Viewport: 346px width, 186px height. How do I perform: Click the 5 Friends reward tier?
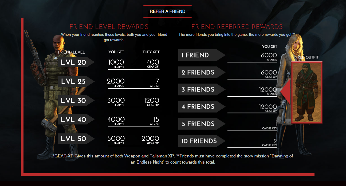[202, 124]
